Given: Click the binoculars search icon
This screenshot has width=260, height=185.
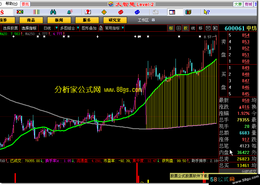Looking at the screenshot, I should point(53,12).
